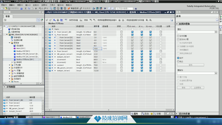This screenshot has height=125, width=222.
Task: Click the search in project binoculars icon
Action: [x=136, y=8]
